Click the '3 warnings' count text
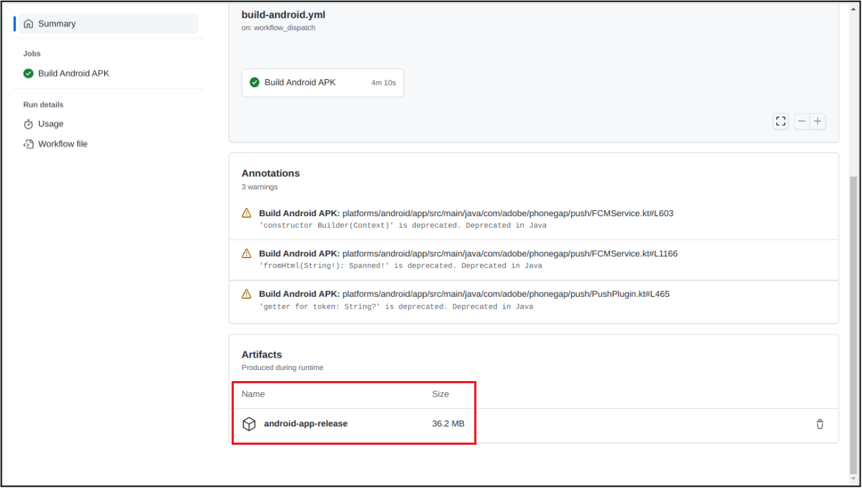This screenshot has width=862, height=488. (x=259, y=187)
